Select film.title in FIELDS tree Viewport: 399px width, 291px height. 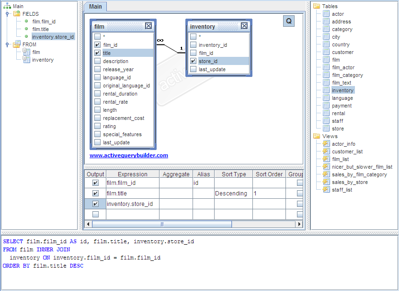(40, 29)
